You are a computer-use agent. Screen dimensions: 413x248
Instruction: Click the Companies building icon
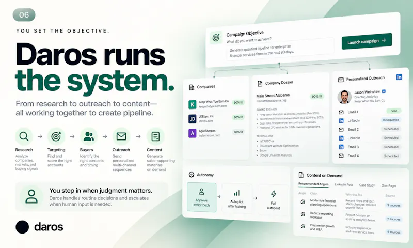[x=192, y=87]
